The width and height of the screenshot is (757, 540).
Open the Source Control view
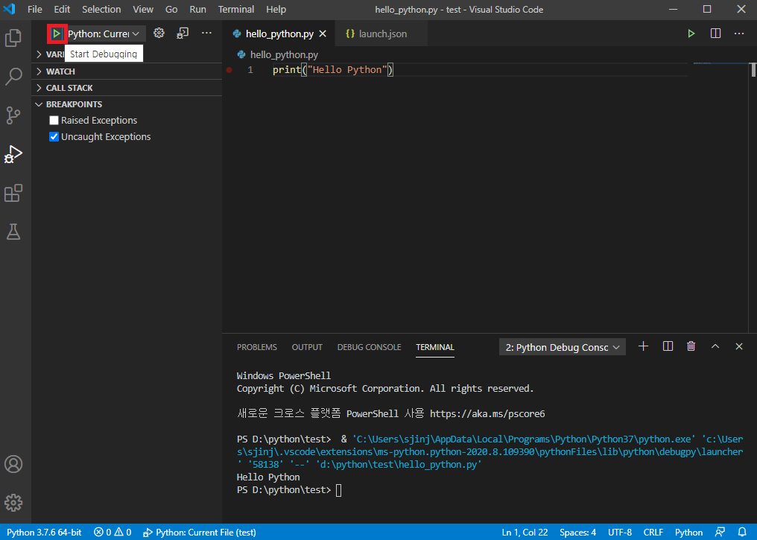(x=13, y=115)
